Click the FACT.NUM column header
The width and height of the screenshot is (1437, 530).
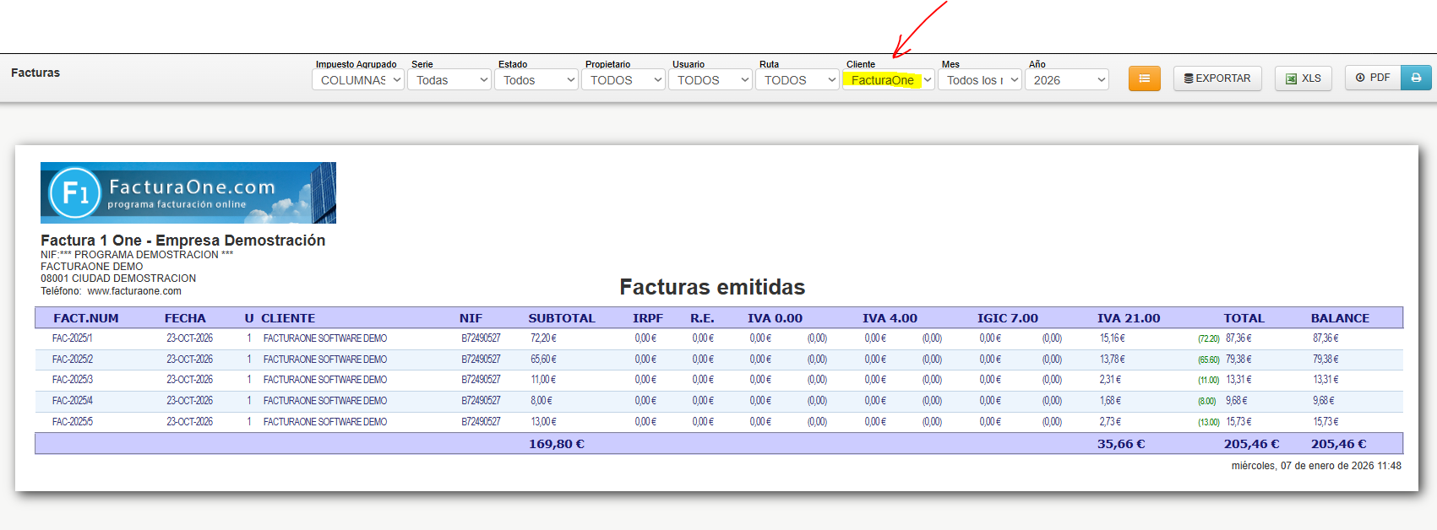coord(86,318)
